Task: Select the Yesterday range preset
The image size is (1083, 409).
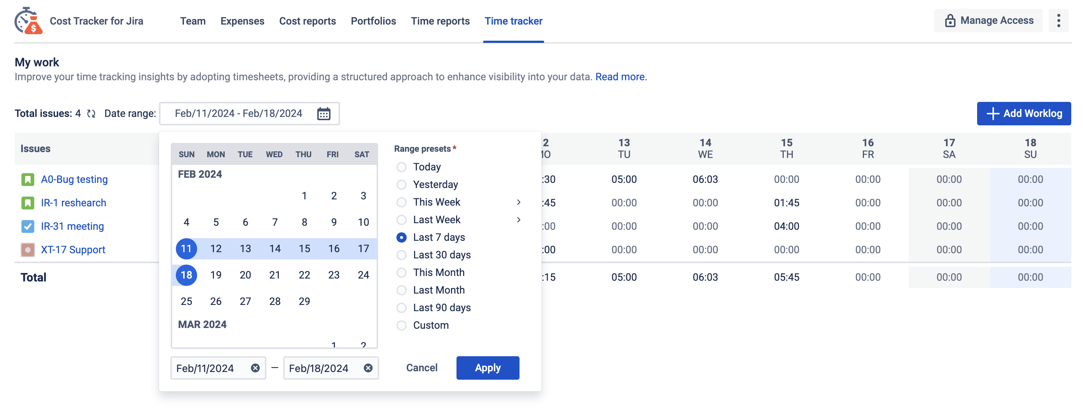Action: click(402, 185)
